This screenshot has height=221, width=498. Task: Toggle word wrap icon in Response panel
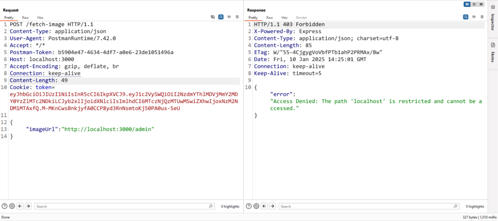[466, 17]
